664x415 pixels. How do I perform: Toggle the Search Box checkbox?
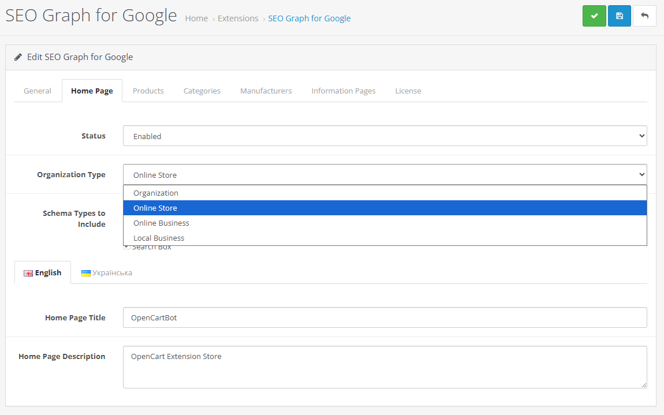127,247
